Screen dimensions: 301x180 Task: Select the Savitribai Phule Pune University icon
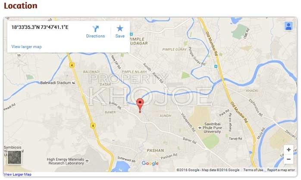click(x=200, y=128)
